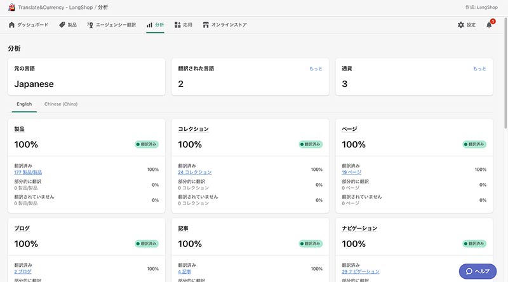Click もっと link in 通貨 card

pos(479,69)
